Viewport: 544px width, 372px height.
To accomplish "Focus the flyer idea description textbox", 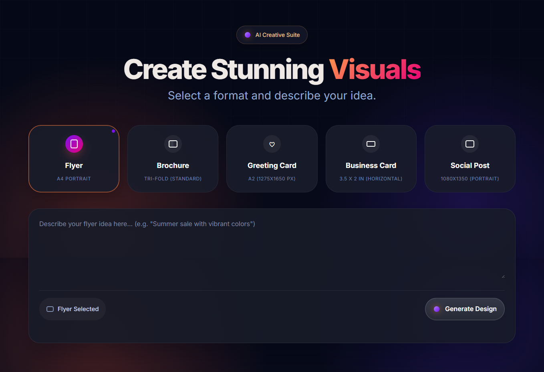I will coord(272,249).
